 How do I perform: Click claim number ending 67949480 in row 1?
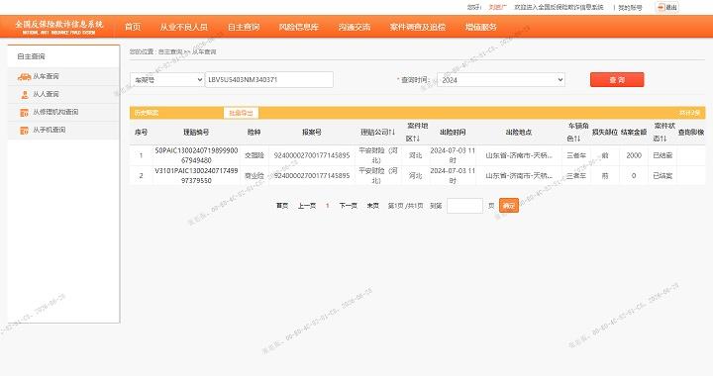(x=196, y=155)
